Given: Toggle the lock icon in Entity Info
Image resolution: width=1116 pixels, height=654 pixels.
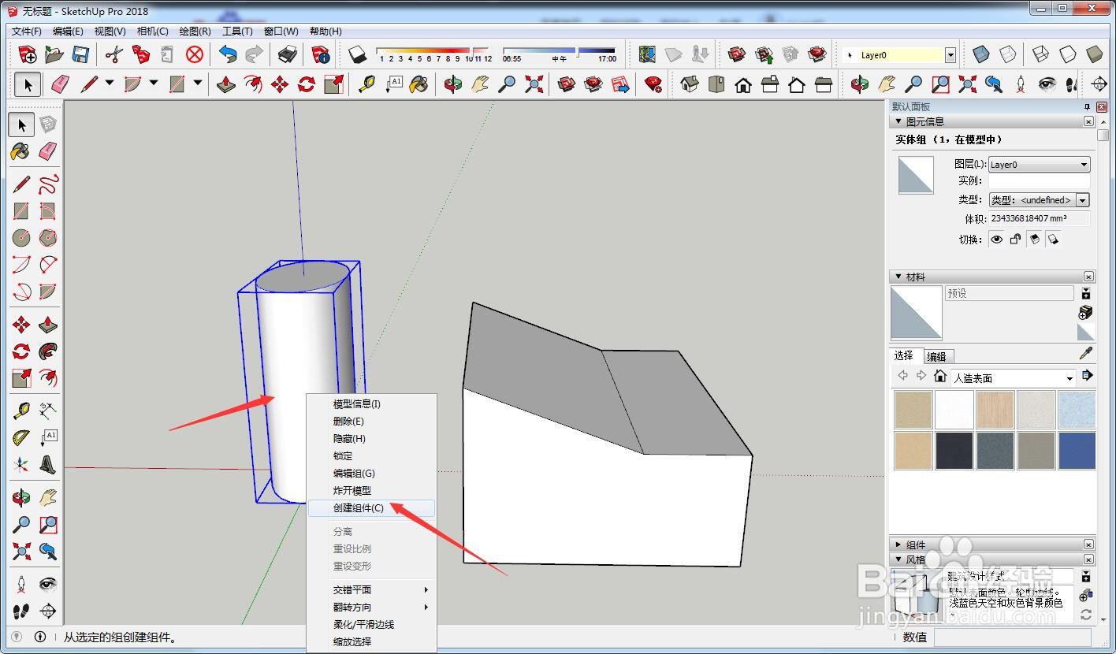Looking at the screenshot, I should pos(1015,239).
